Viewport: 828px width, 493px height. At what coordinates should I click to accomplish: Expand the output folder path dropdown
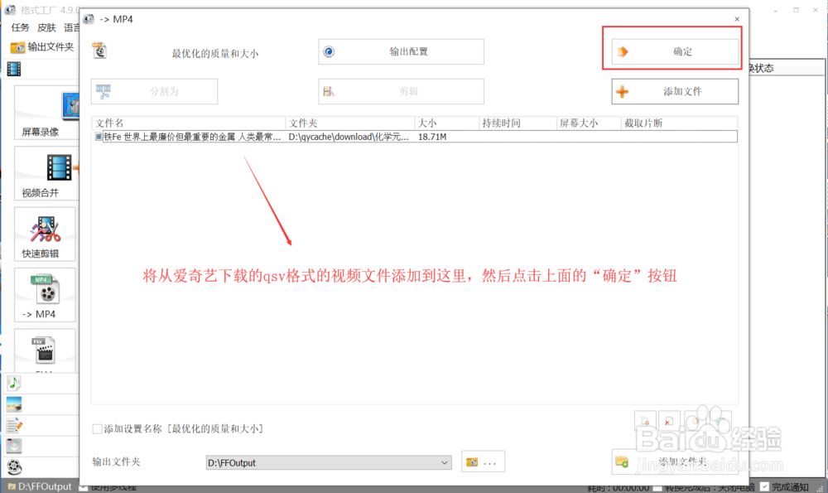[x=444, y=462]
